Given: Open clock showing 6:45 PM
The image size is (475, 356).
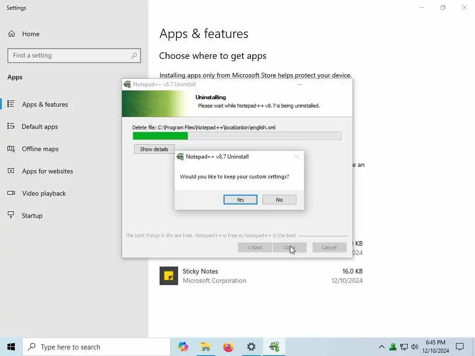Looking at the screenshot, I should (x=435, y=347).
